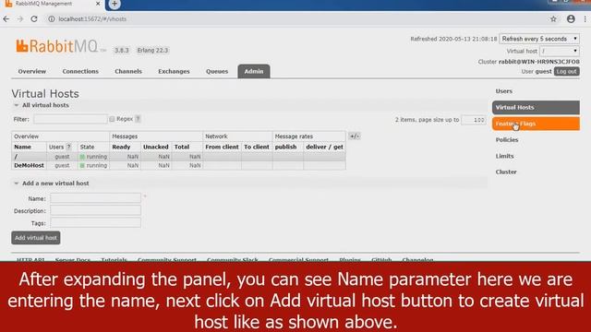Open Policies in the admin sidebar

tap(507, 139)
